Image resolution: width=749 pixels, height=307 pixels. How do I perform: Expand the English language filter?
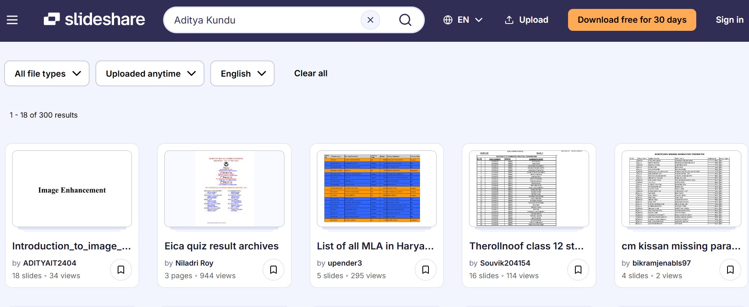click(x=242, y=73)
